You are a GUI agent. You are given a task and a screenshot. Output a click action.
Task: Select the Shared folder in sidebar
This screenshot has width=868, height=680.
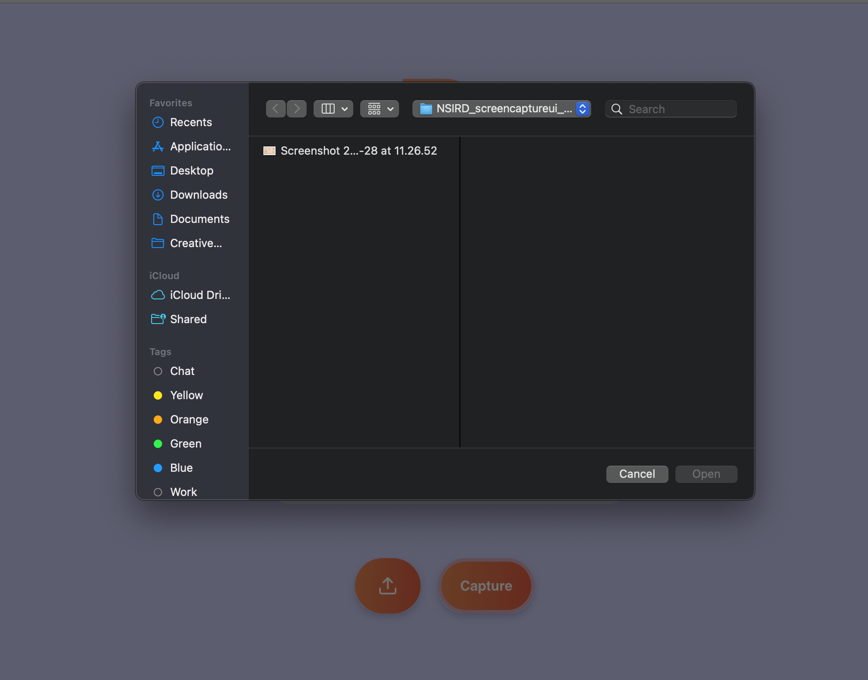tap(188, 319)
